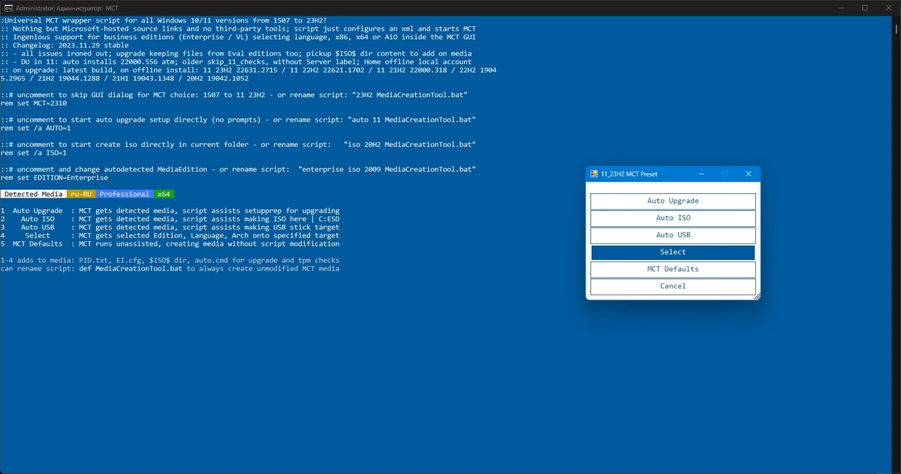This screenshot has height=474, width=901.
Task: Click the Detected Media label
Action: 33,194
